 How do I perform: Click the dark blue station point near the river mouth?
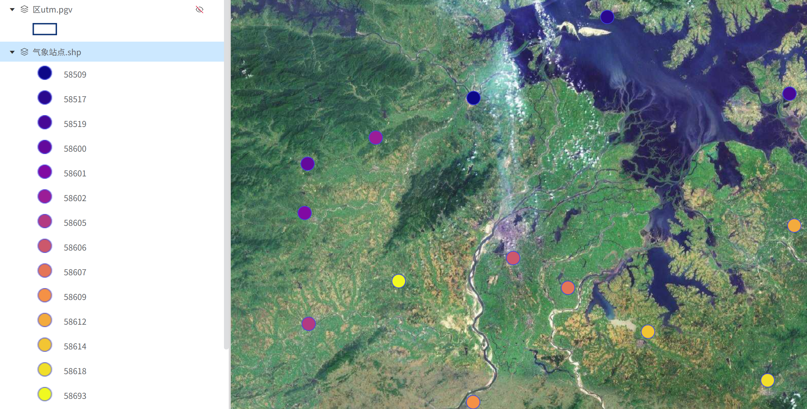[473, 98]
